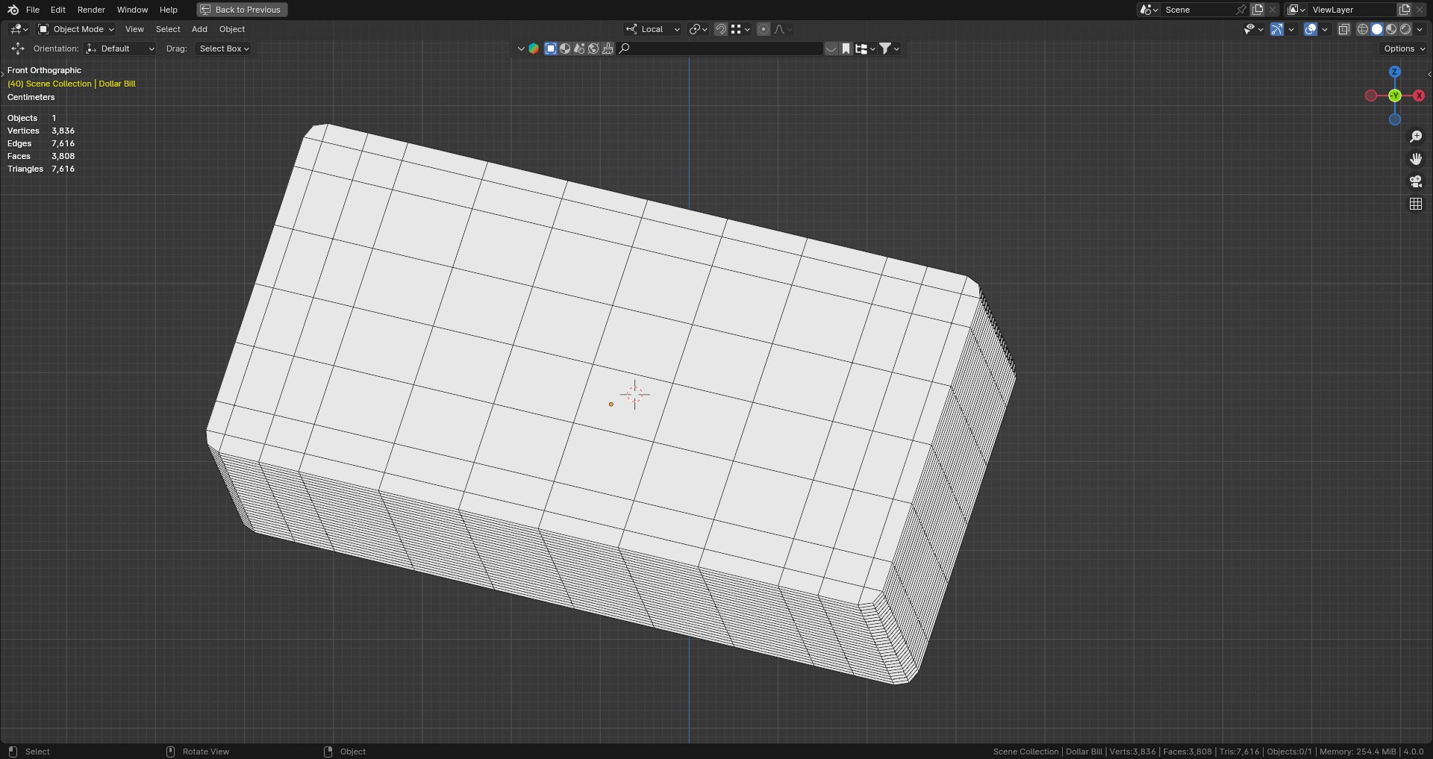The image size is (1433, 759).
Task: Filter assets by brushes icon
Action: point(608,49)
